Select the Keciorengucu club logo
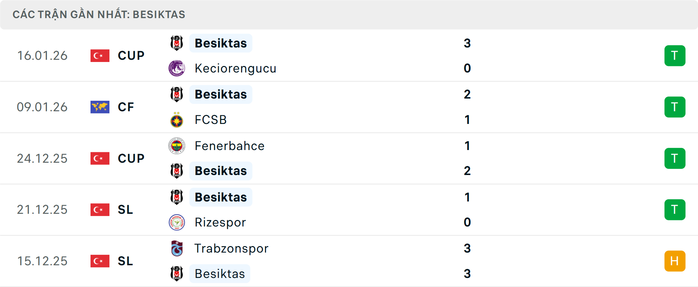 [x=176, y=68]
